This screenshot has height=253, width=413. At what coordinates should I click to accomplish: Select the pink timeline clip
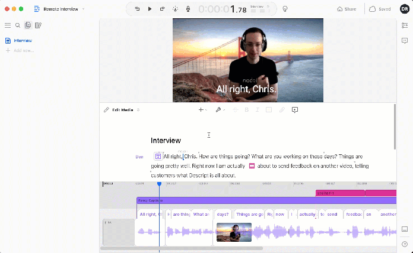click(x=340, y=193)
